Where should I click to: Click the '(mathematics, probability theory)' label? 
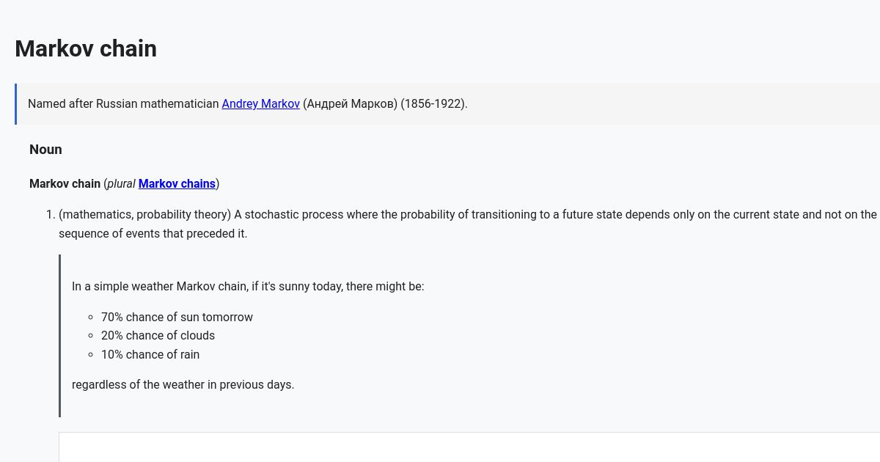145,215
